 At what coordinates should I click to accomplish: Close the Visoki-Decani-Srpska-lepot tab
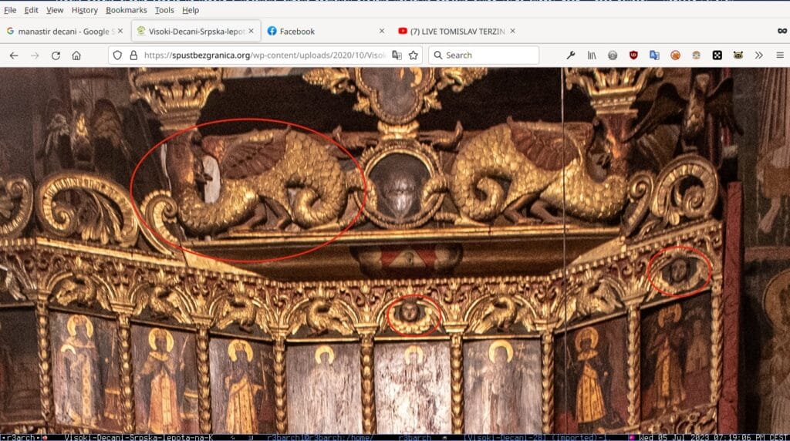(x=251, y=31)
